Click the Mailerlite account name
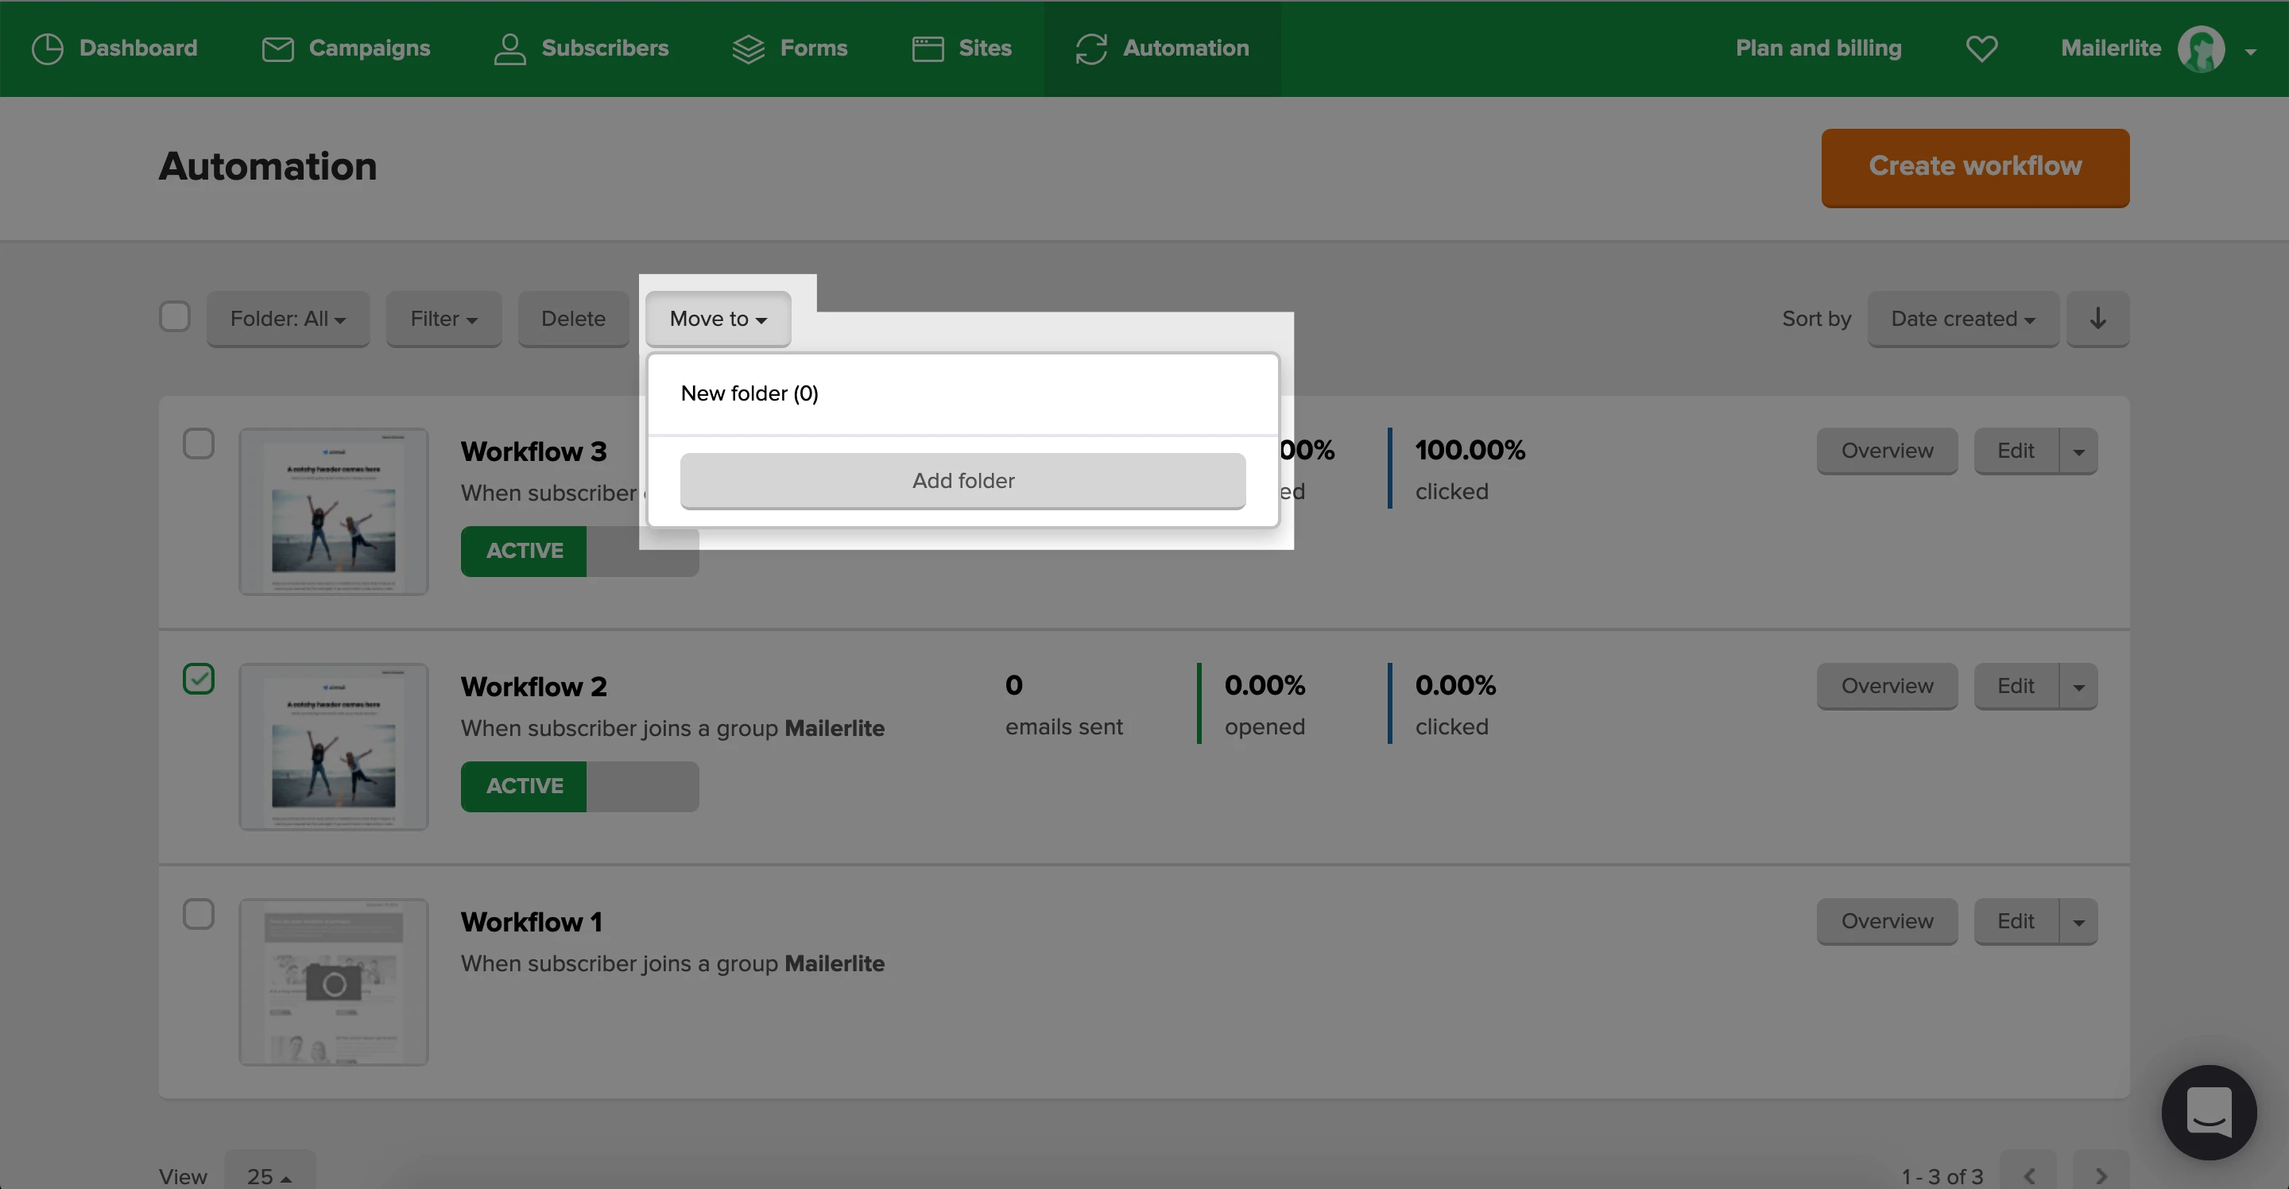The image size is (2289, 1189). [2110, 48]
